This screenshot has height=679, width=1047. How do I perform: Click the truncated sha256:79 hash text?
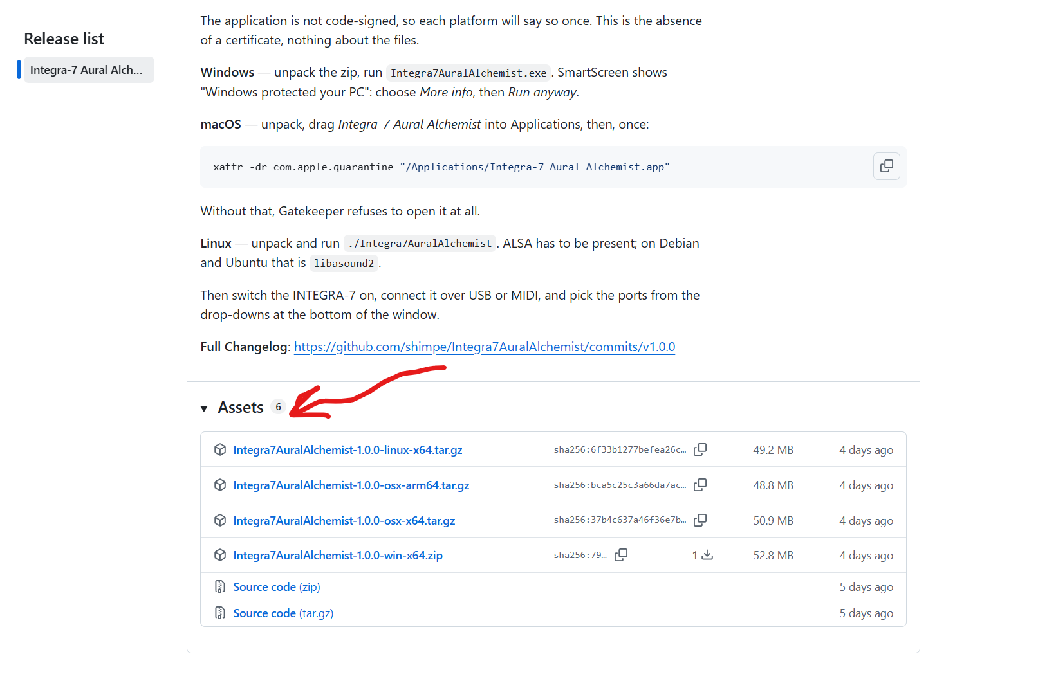tap(580, 556)
